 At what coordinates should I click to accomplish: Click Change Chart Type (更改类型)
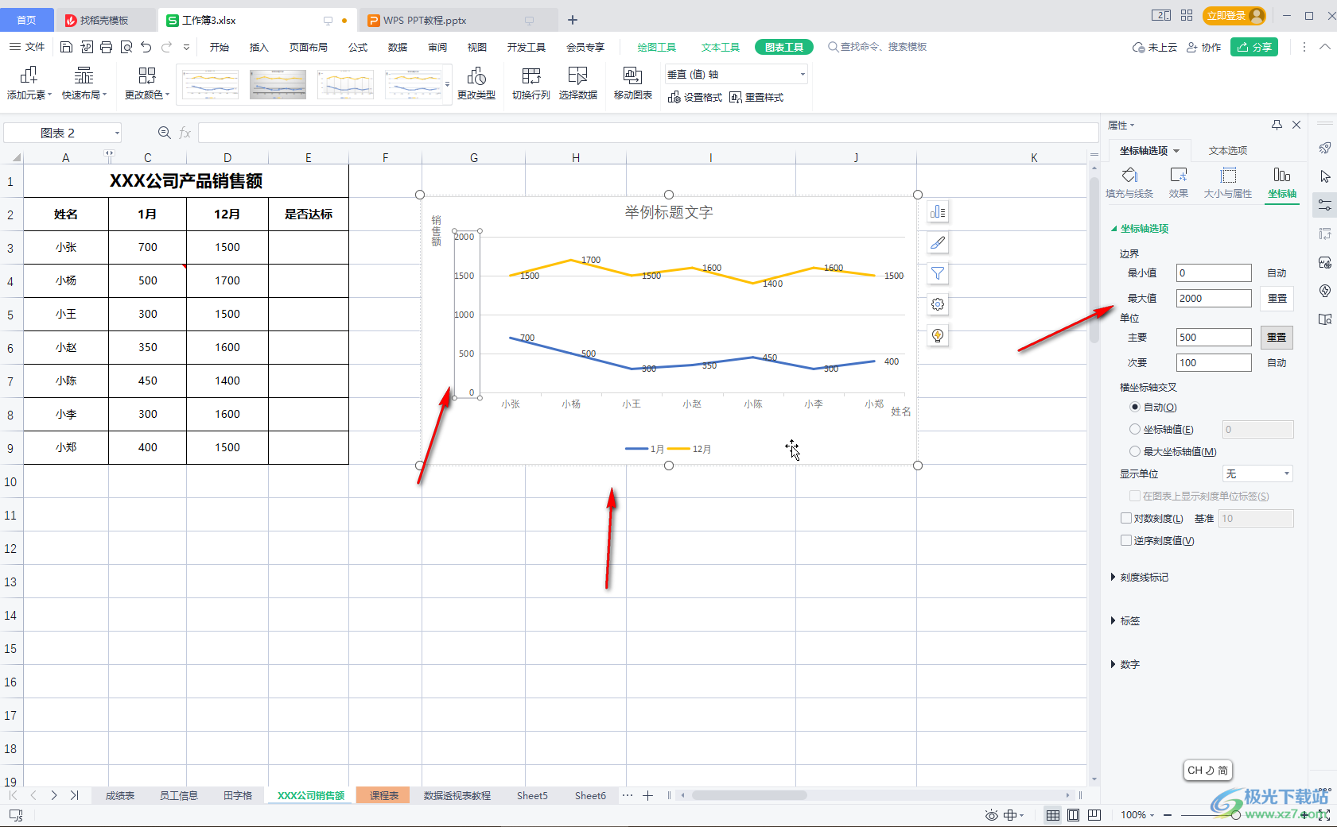[476, 83]
